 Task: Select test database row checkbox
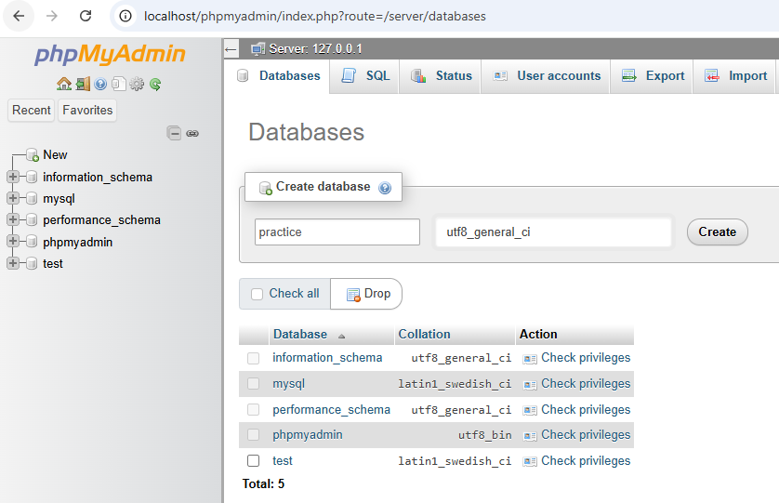[x=254, y=461]
